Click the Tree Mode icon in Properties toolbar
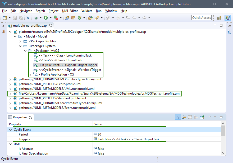The image size is (233, 163). tap(178, 117)
